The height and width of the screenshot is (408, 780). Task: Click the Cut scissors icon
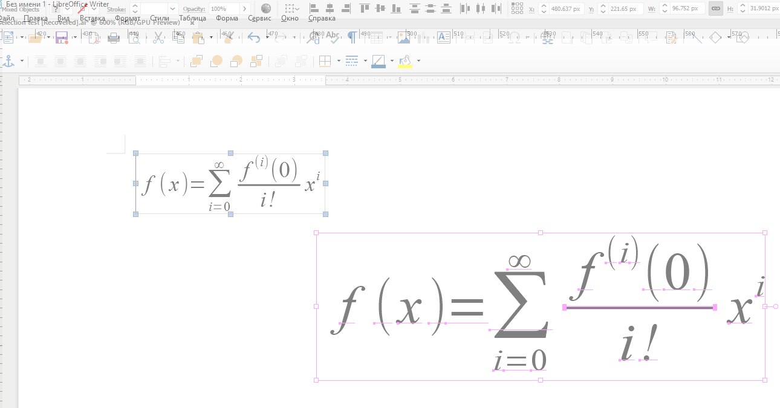[158, 38]
